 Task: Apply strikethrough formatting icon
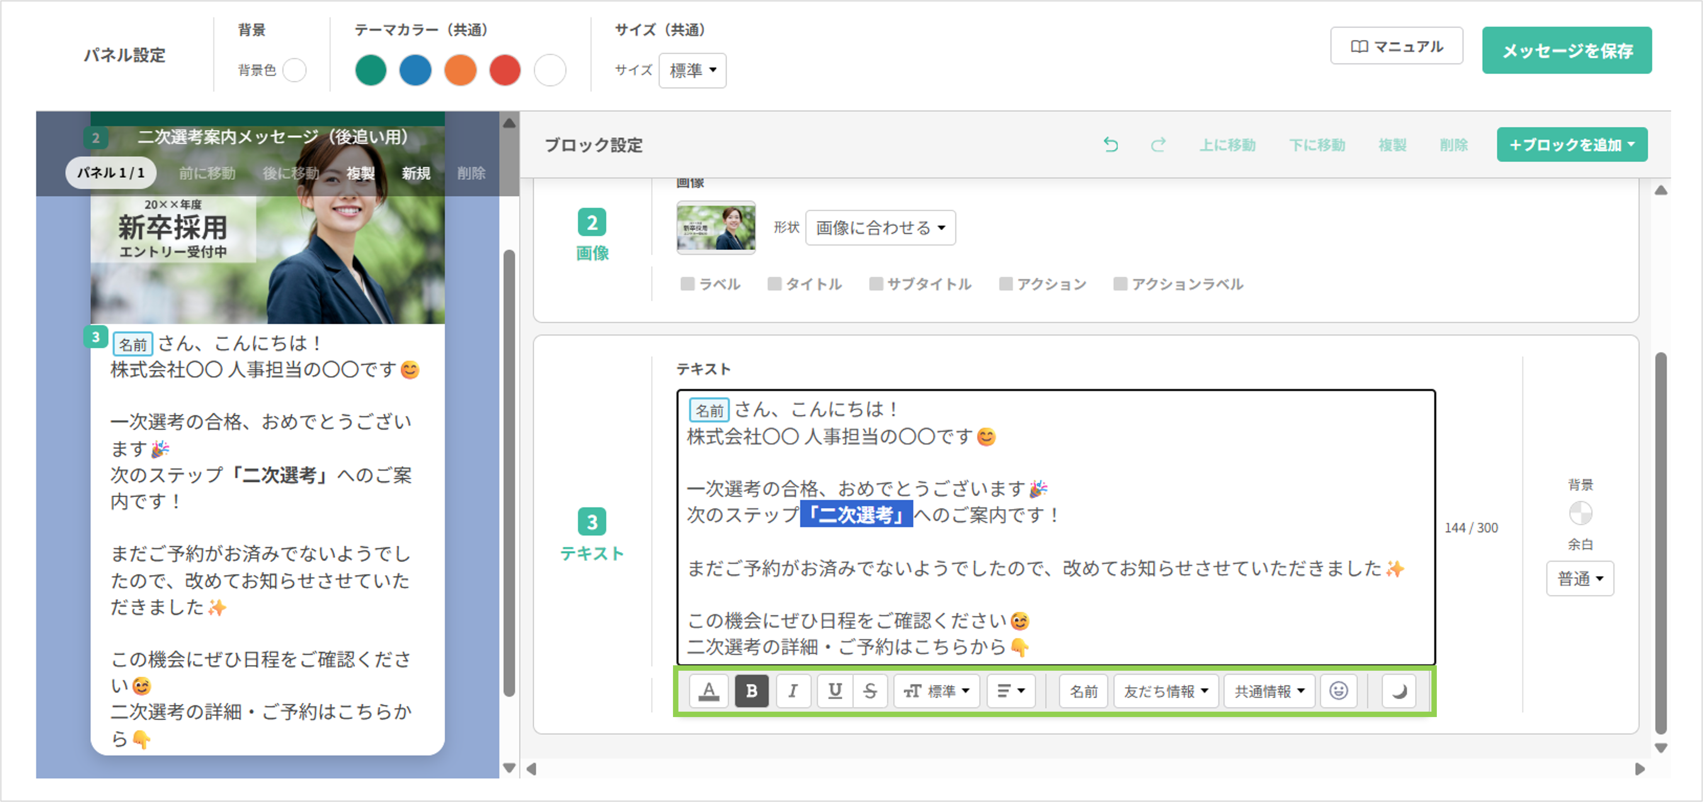pos(870,691)
